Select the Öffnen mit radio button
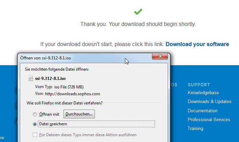 (35, 114)
